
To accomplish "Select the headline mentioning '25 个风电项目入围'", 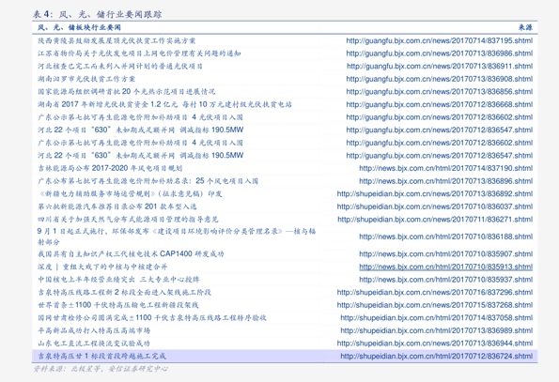I will tap(148, 181).
